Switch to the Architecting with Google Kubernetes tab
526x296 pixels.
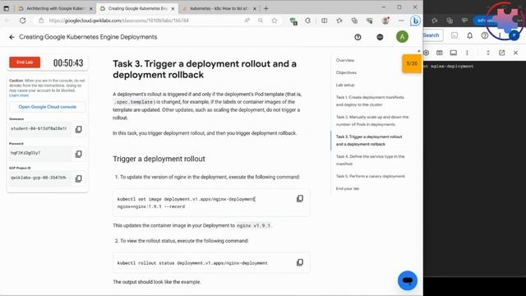coord(55,8)
